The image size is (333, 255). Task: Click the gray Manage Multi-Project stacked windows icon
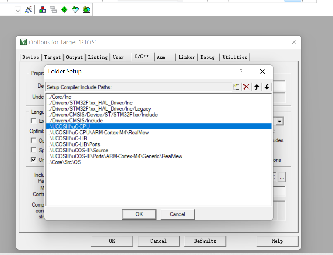point(53,9)
